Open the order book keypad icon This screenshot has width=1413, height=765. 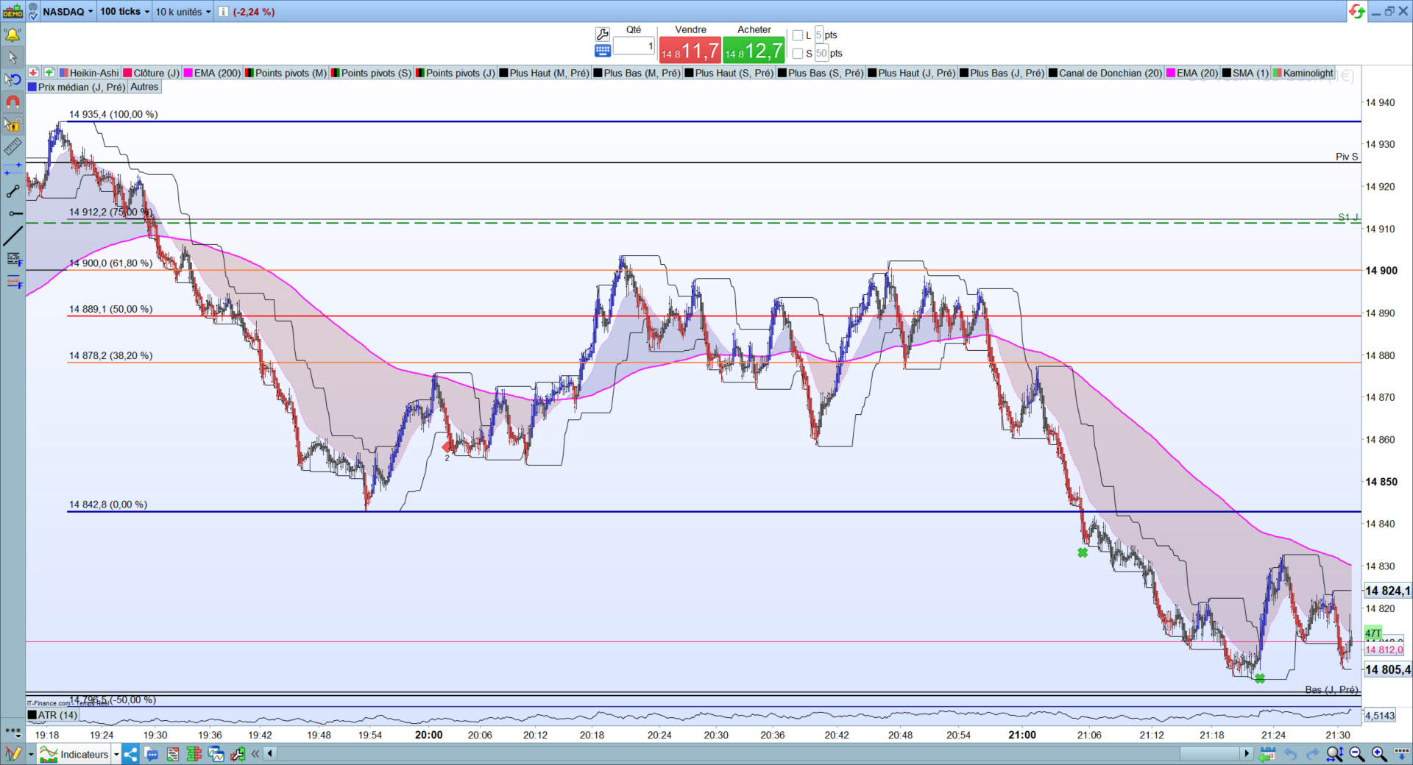coord(602,50)
